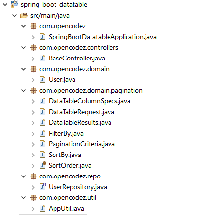Select FilterBy.java in the package explorer
Screen dimensions: 201x215
(x=66, y=134)
